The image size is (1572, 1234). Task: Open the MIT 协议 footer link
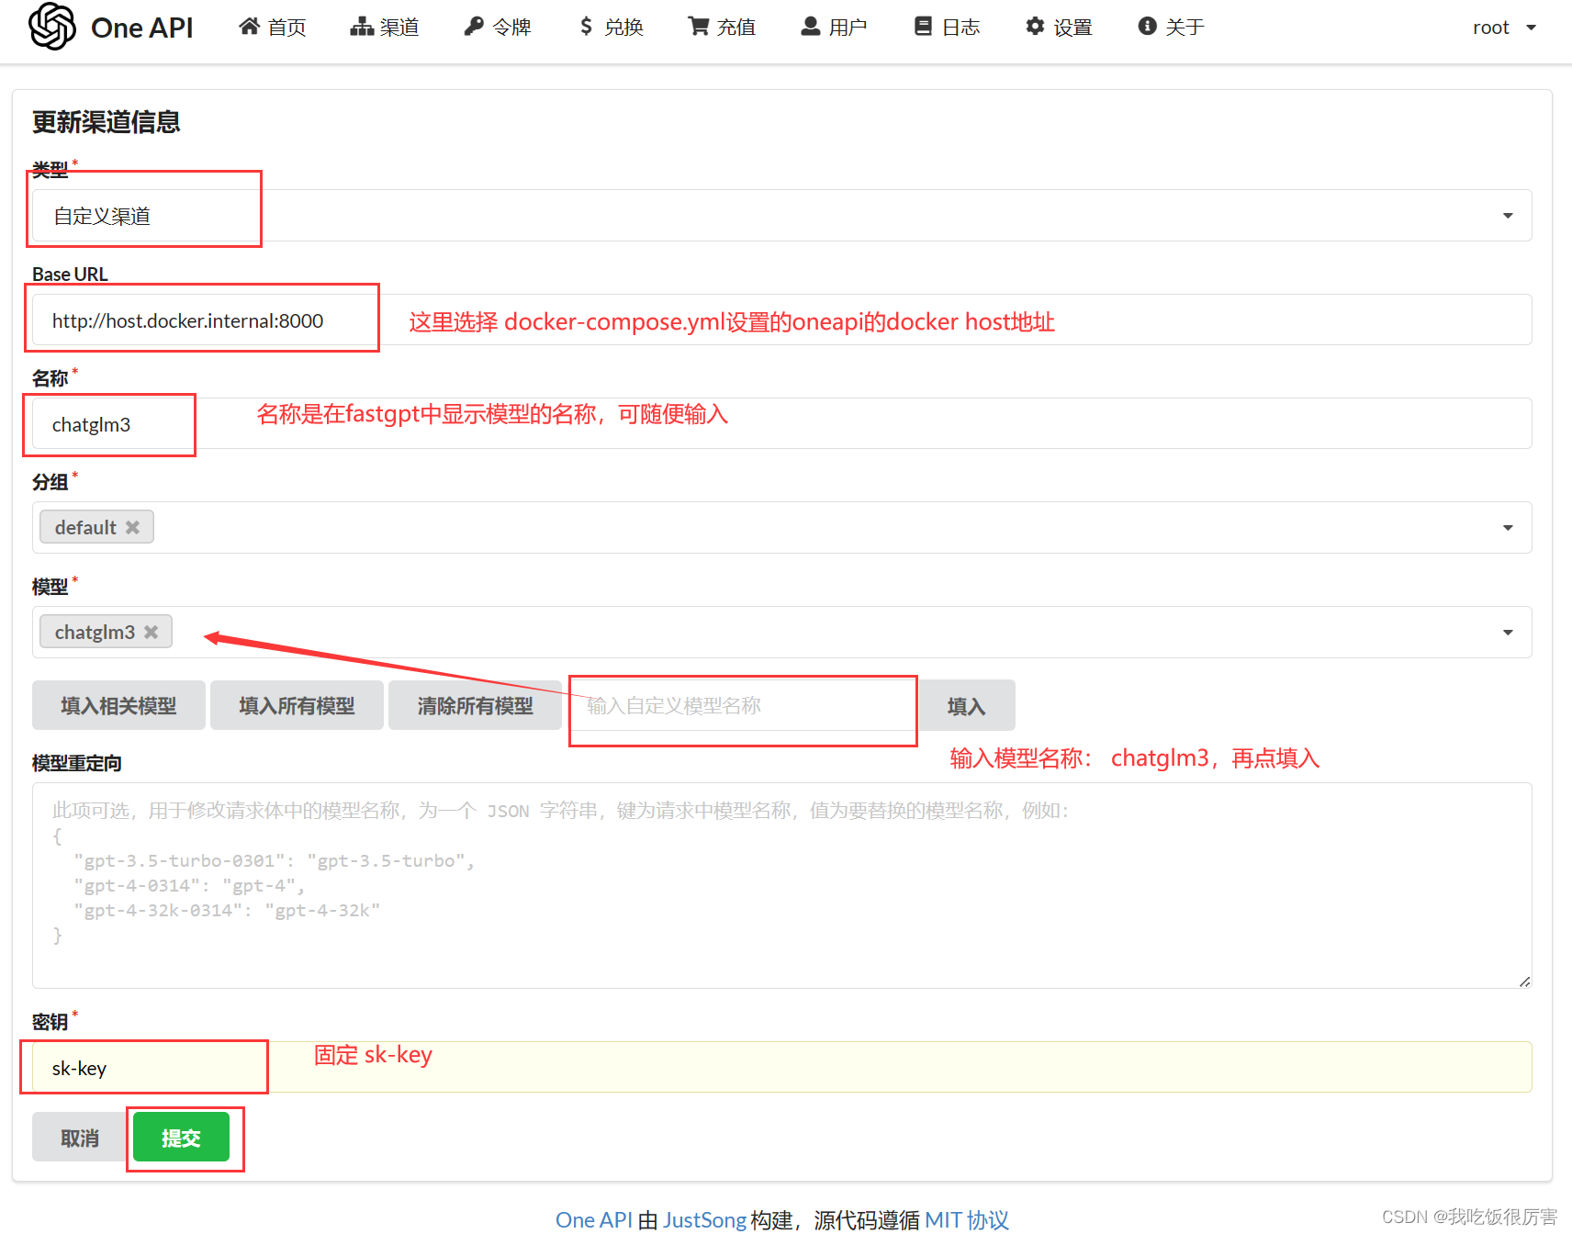[967, 1220]
